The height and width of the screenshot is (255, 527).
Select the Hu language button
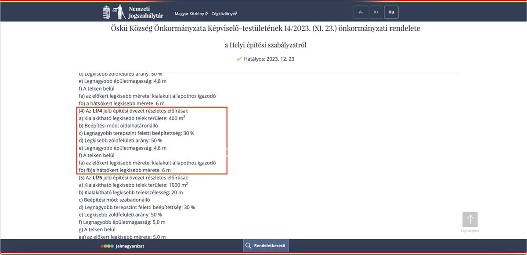391,12
